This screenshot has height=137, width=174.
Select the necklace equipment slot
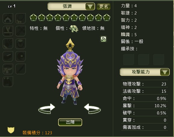tap(20, 18)
